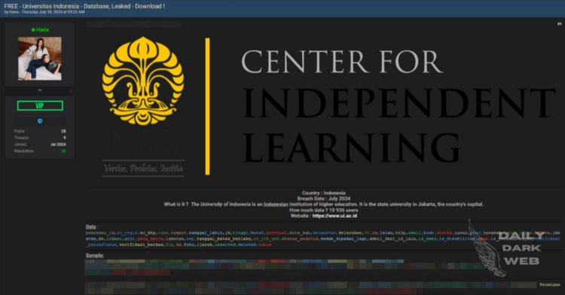565x295 pixels.
Task: Click the 'pencaker_id' field name
Action: pyautogui.click(x=99, y=233)
